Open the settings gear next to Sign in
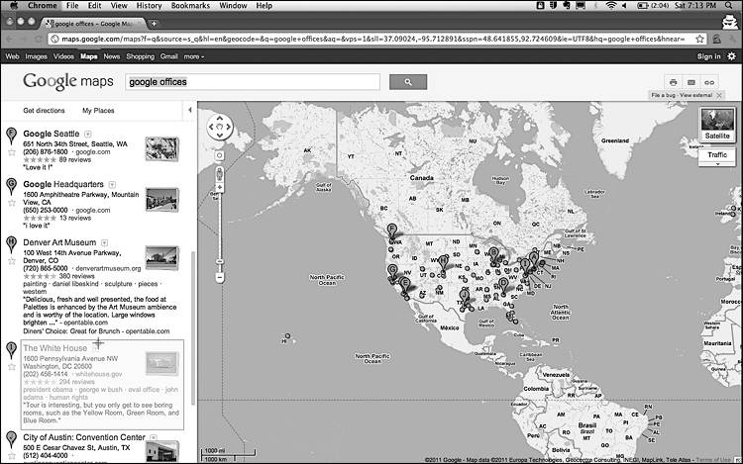The width and height of the screenshot is (743, 464). [732, 56]
